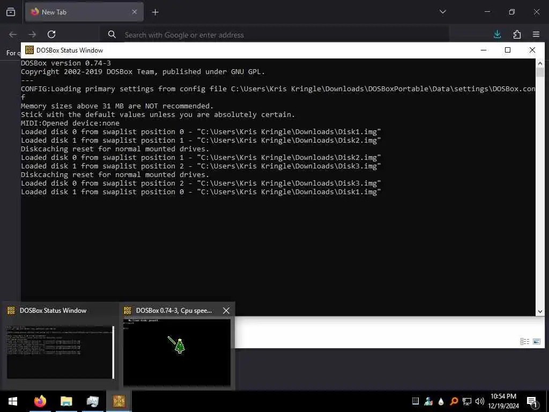Select the New Tab browser tab
Image resolution: width=549 pixels, height=412 pixels.
coord(84,12)
